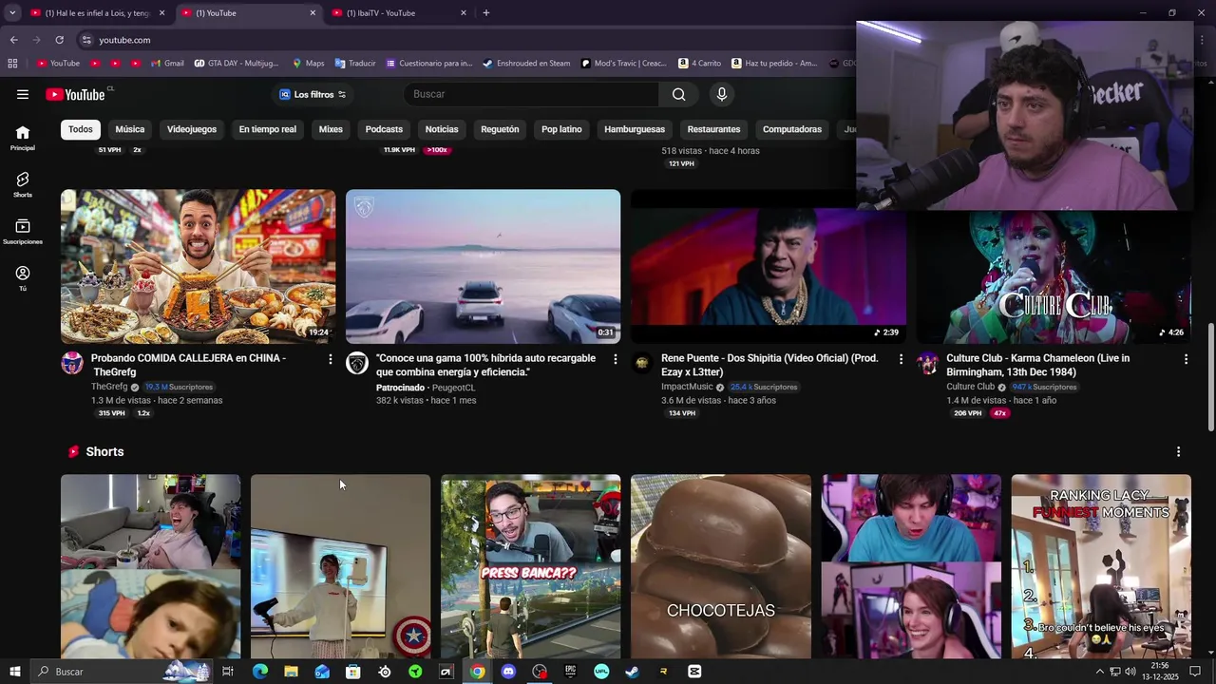
Task: Play the Peugeot cars ad thumbnail
Action: (x=483, y=266)
